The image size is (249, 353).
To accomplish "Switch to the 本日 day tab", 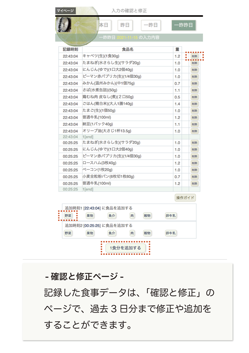I will [x=103, y=25].
